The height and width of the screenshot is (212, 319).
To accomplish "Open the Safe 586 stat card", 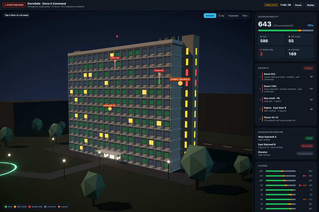I will [272, 39].
